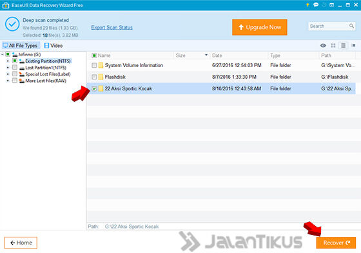Go back with the Home button

click(21, 243)
